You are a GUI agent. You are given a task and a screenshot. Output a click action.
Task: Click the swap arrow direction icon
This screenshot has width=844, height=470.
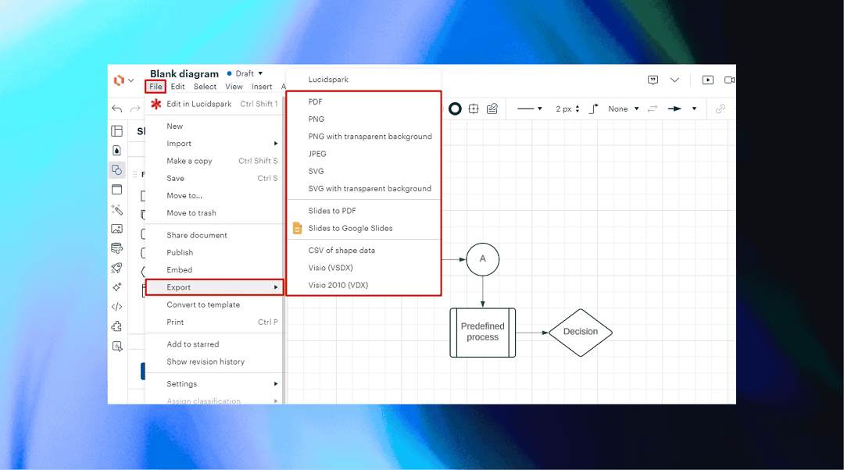[653, 109]
